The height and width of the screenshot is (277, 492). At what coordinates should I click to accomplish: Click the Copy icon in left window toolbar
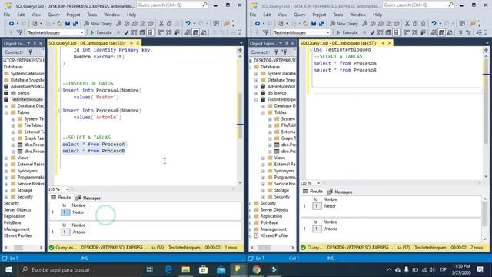(x=169, y=24)
